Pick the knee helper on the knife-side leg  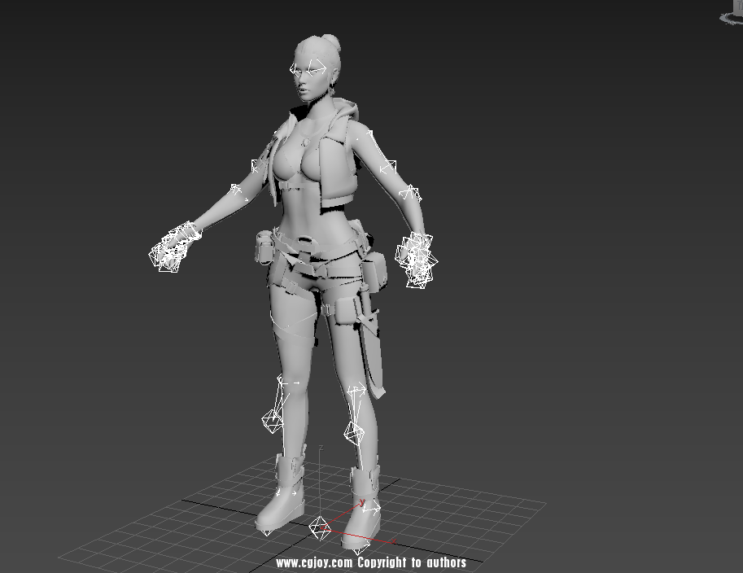[354, 431]
